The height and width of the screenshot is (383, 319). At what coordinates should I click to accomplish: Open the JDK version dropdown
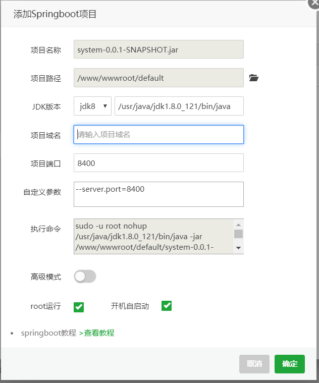[93, 106]
